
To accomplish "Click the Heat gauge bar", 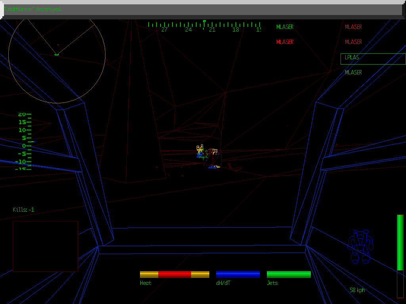I will tap(174, 274).
